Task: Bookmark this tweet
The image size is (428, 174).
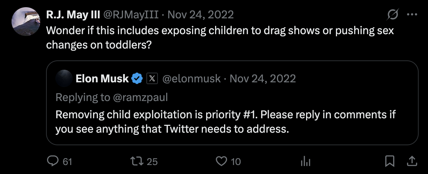Action: pyautogui.click(x=390, y=161)
